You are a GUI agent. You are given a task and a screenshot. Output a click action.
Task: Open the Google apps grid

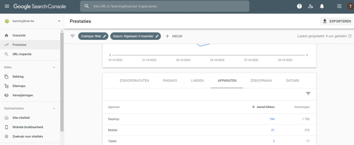[339, 6]
